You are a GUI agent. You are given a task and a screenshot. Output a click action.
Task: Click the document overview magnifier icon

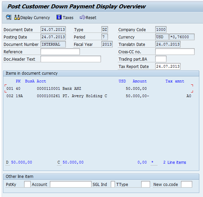point(9,17)
